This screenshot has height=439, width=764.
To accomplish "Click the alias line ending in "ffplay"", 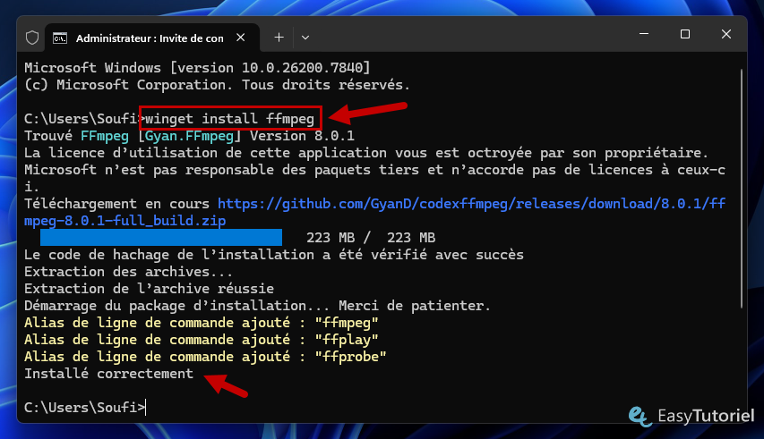I will [202, 340].
